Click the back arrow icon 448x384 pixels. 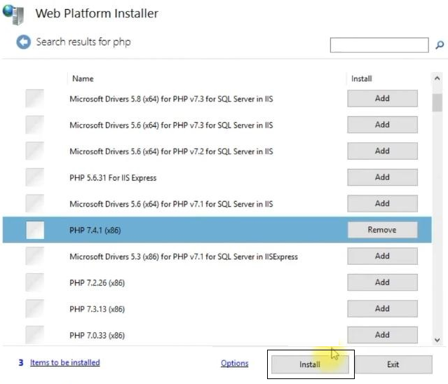[23, 42]
